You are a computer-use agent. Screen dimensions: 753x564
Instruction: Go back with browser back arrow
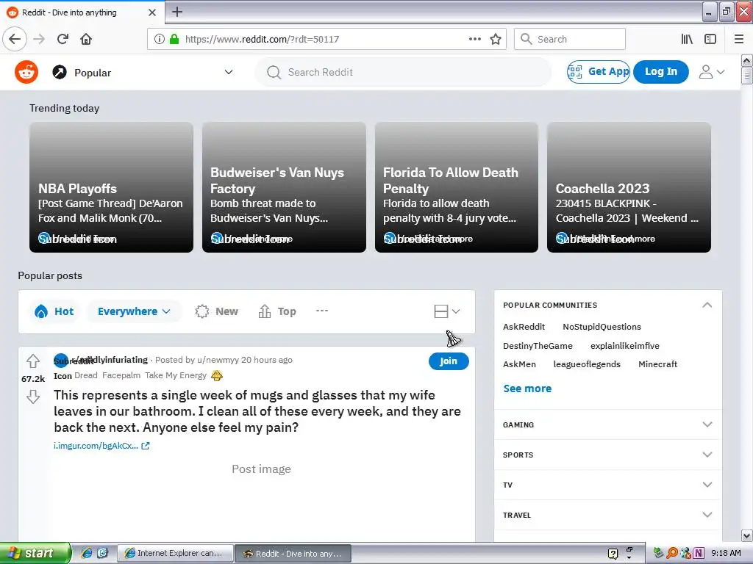(x=15, y=39)
